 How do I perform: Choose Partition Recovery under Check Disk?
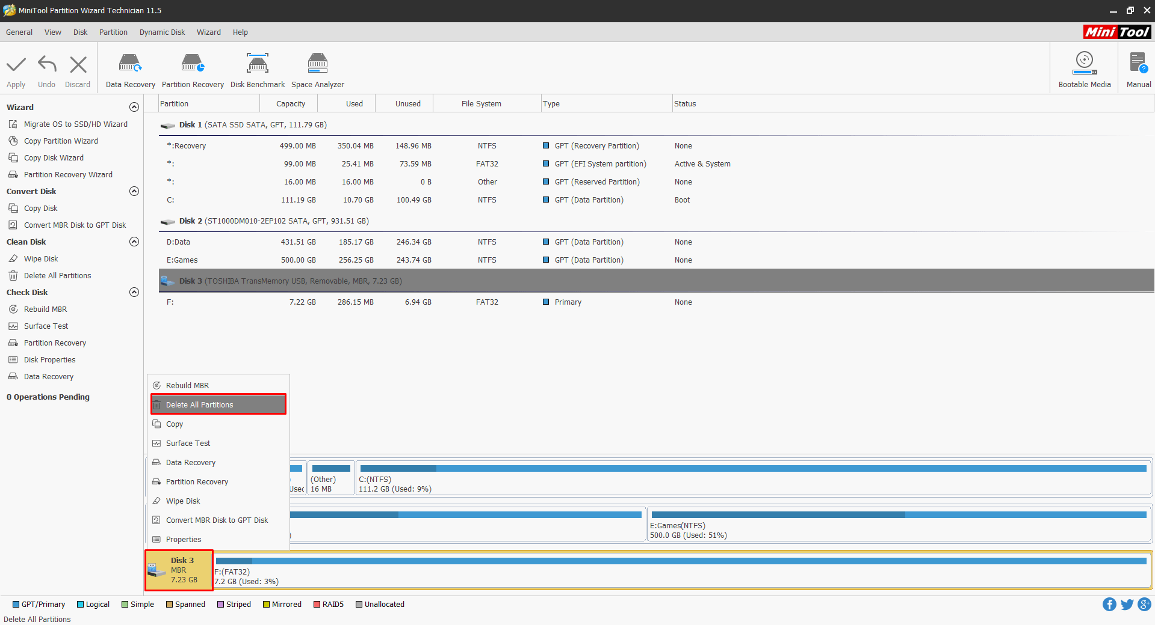tap(55, 343)
